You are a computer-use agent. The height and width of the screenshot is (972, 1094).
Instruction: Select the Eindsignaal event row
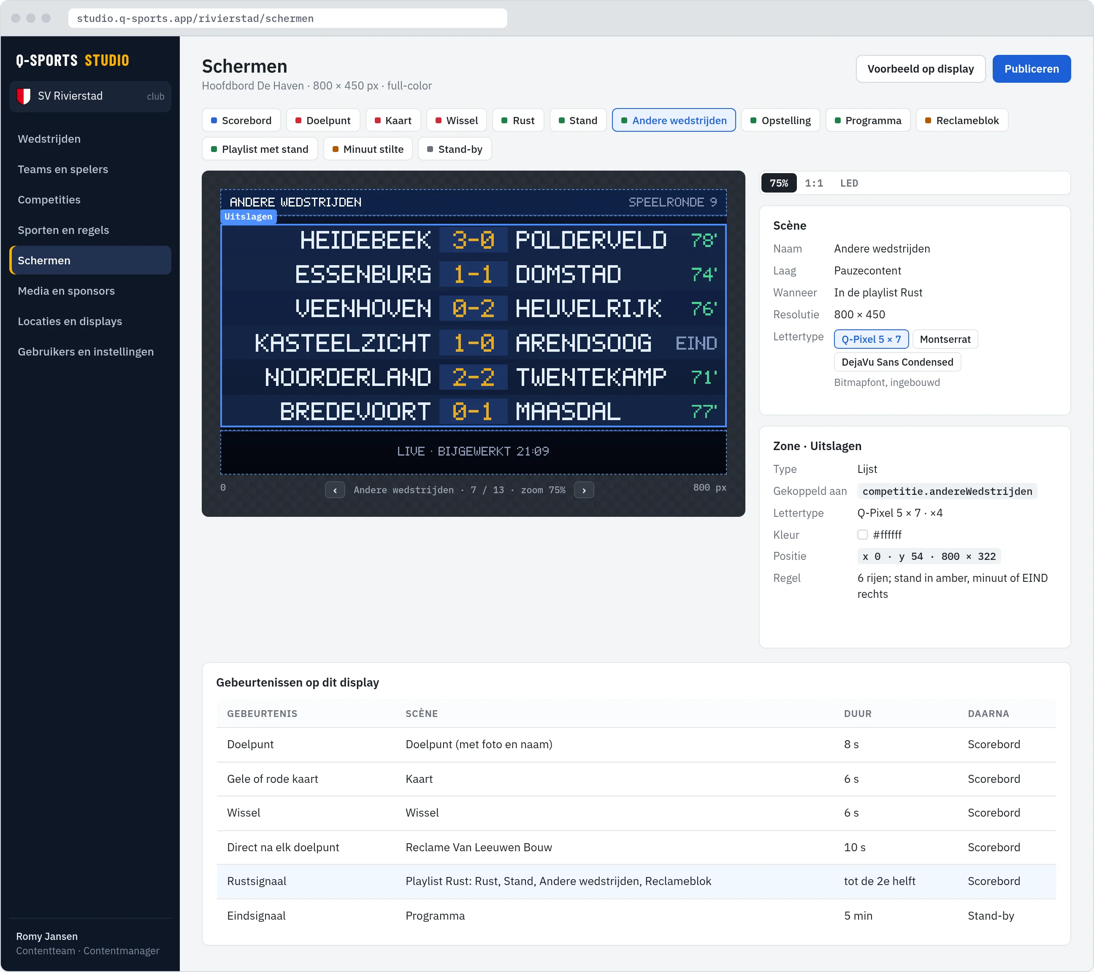coord(636,916)
